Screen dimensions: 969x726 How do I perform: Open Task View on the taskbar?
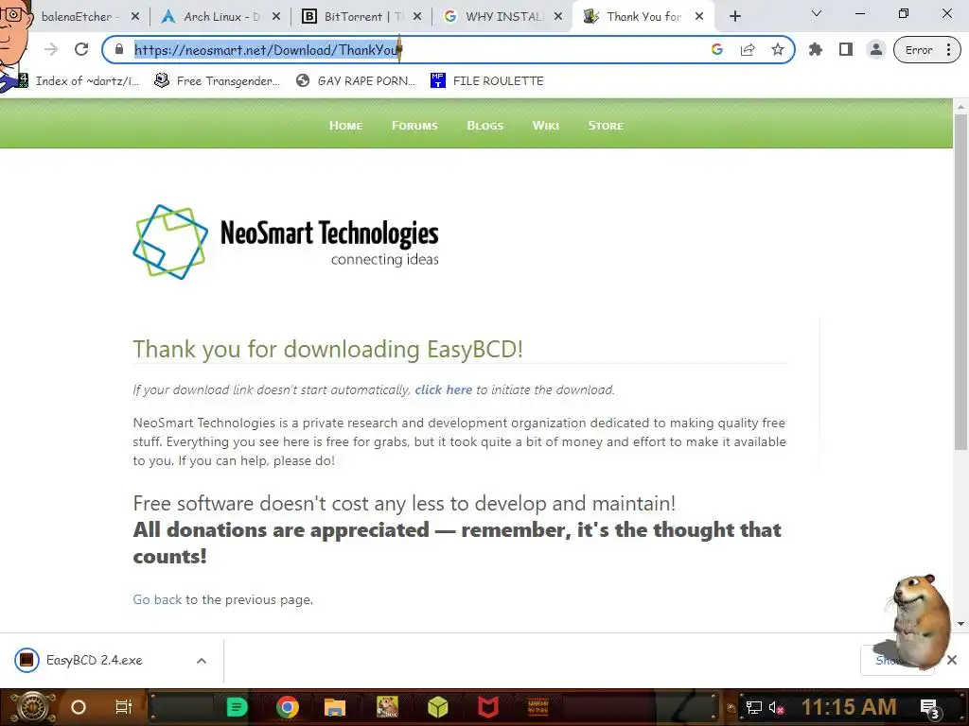pos(124,707)
